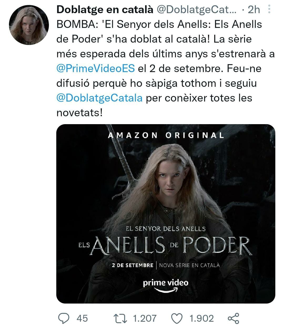Like the tweet with the heart icon
Image resolution: width=284 pixels, height=333 pixels.
(x=177, y=318)
